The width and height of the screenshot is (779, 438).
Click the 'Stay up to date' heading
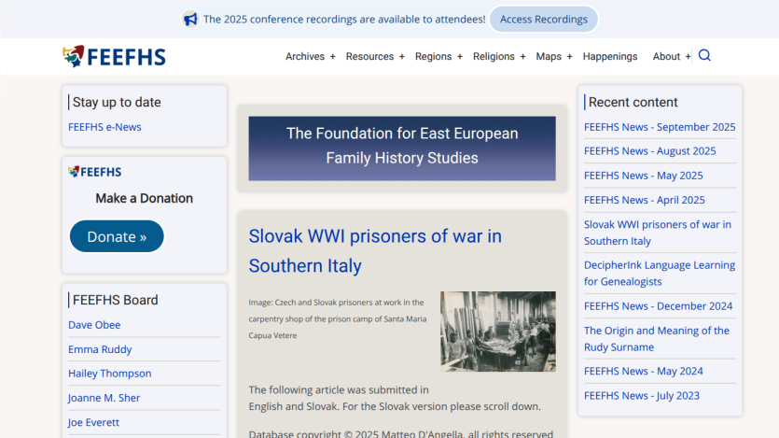tap(117, 103)
